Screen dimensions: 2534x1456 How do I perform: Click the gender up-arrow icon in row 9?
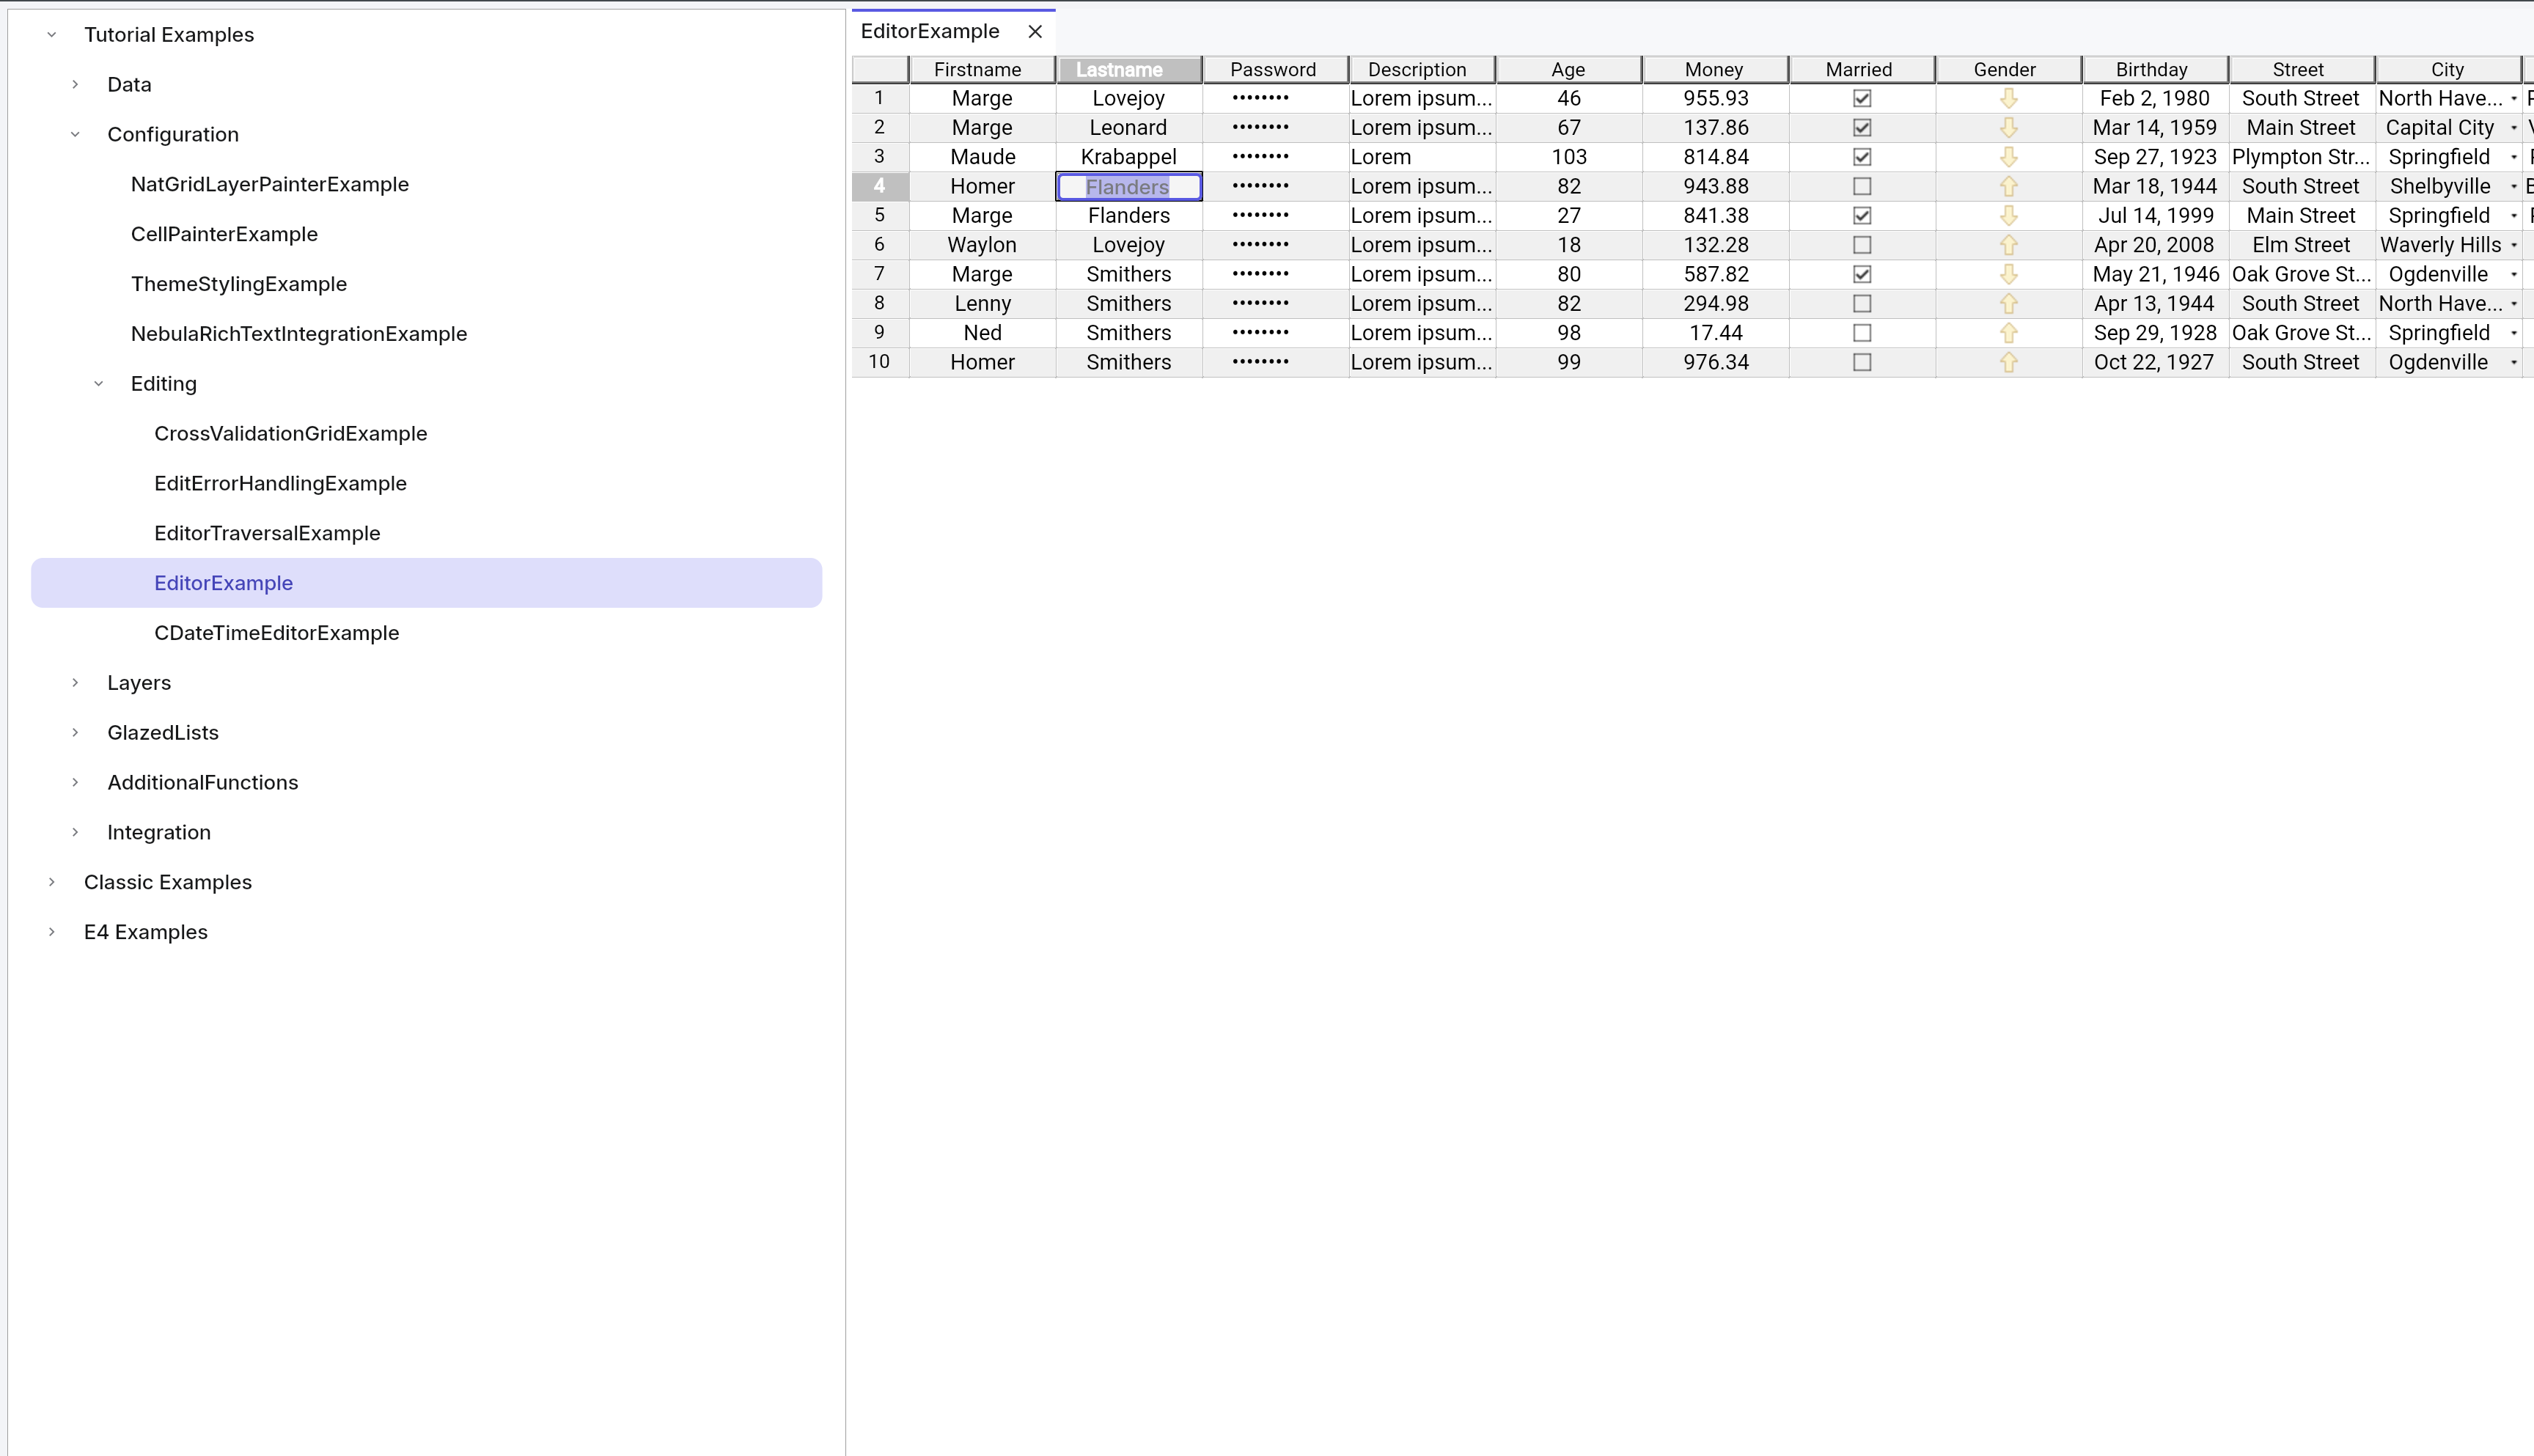click(2008, 333)
